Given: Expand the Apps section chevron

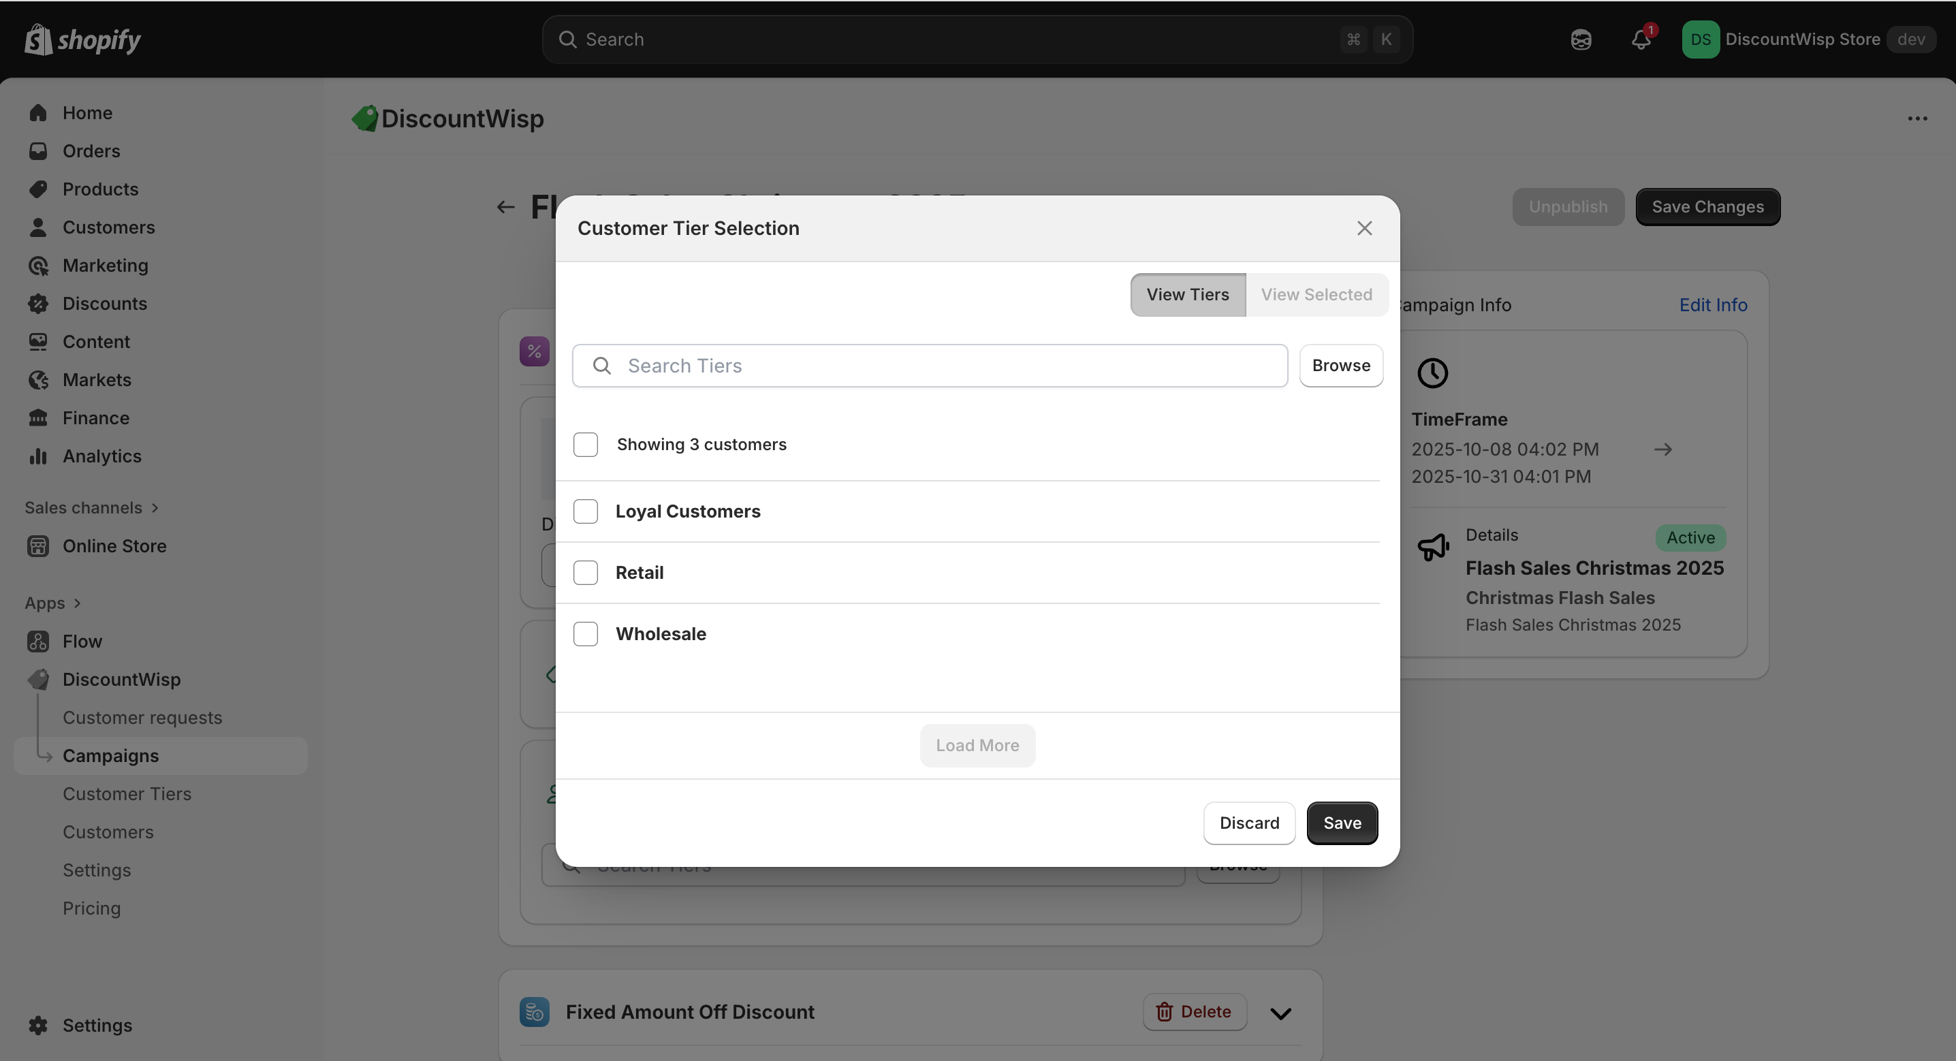Looking at the screenshot, I should [x=77, y=603].
